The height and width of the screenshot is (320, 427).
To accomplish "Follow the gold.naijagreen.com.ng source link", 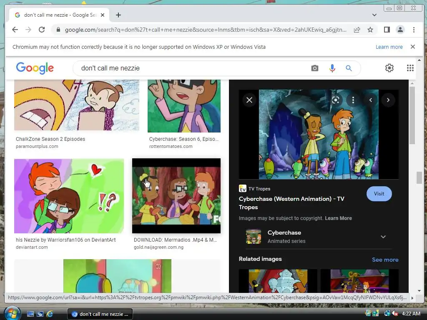I will (x=158, y=247).
